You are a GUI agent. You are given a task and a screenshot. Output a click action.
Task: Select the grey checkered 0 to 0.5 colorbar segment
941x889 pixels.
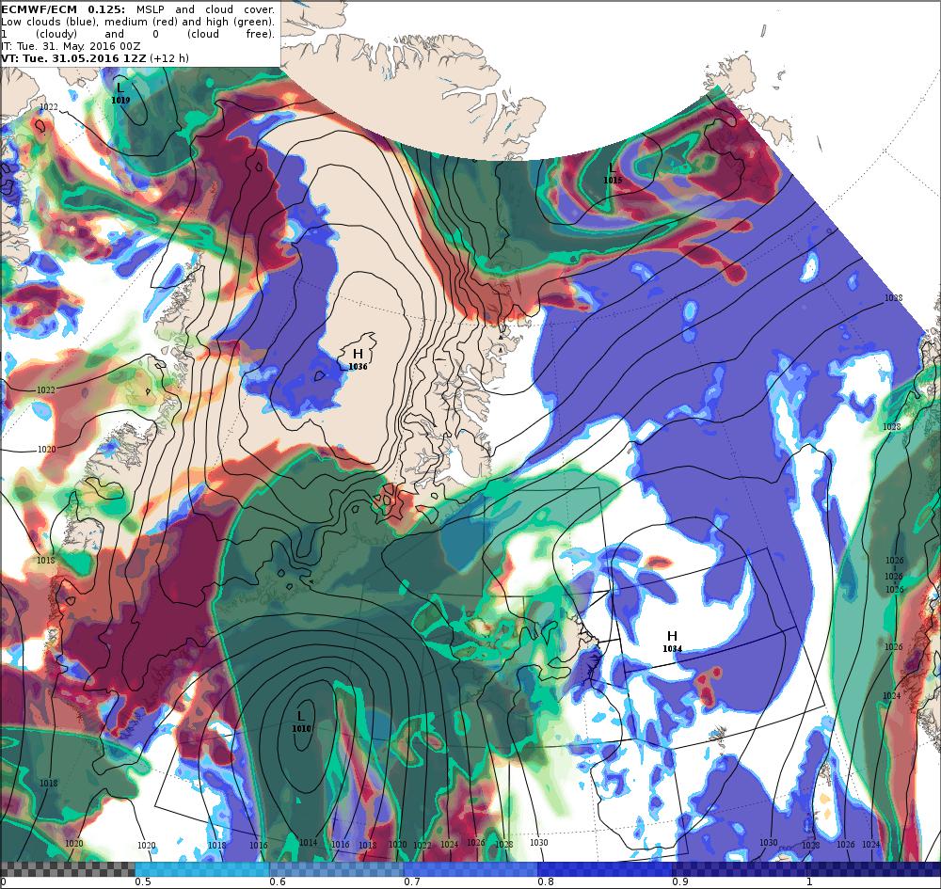(67, 869)
